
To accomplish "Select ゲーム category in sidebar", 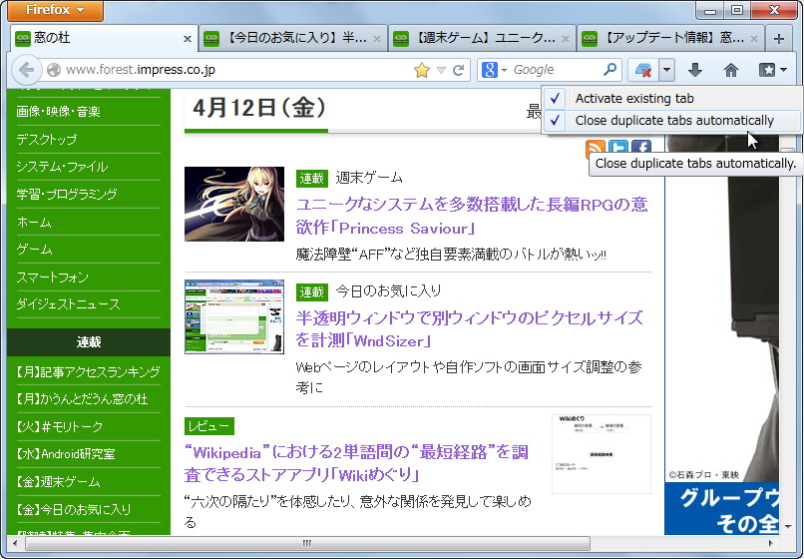I will (34, 250).
